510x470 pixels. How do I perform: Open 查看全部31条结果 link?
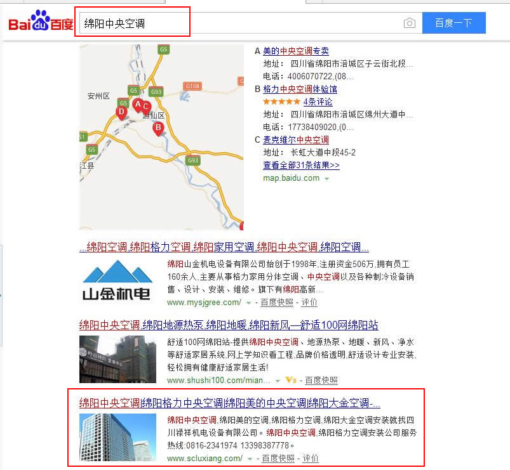tap(301, 165)
